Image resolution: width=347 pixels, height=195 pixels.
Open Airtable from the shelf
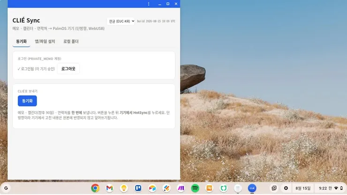point(152,188)
